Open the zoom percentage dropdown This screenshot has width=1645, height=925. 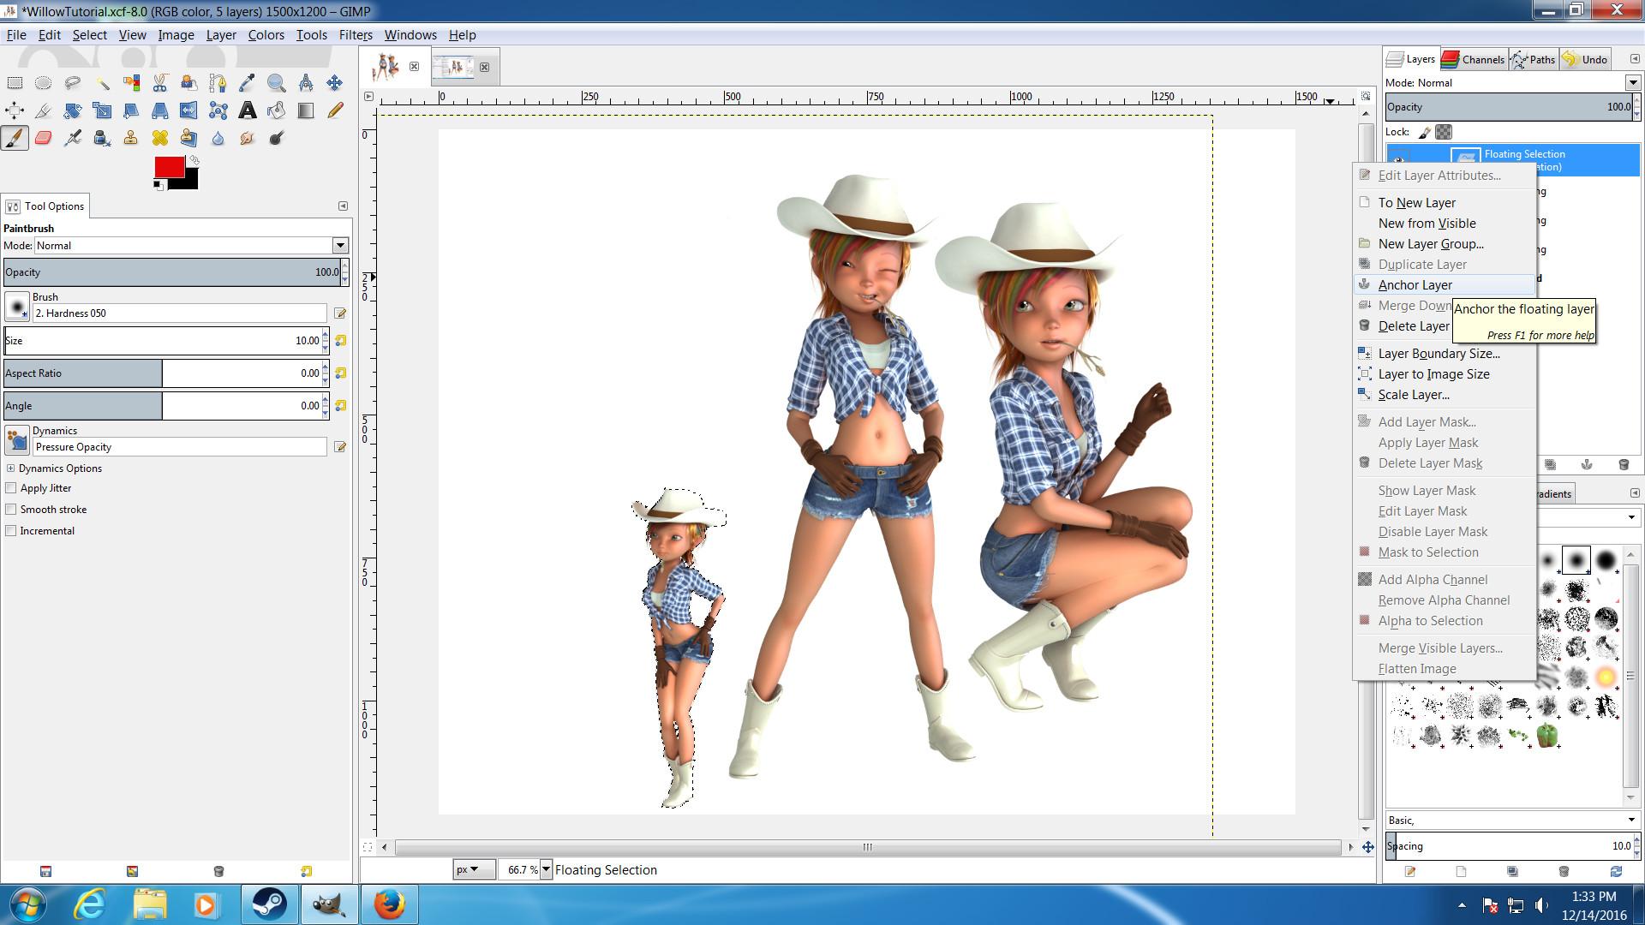pos(546,869)
